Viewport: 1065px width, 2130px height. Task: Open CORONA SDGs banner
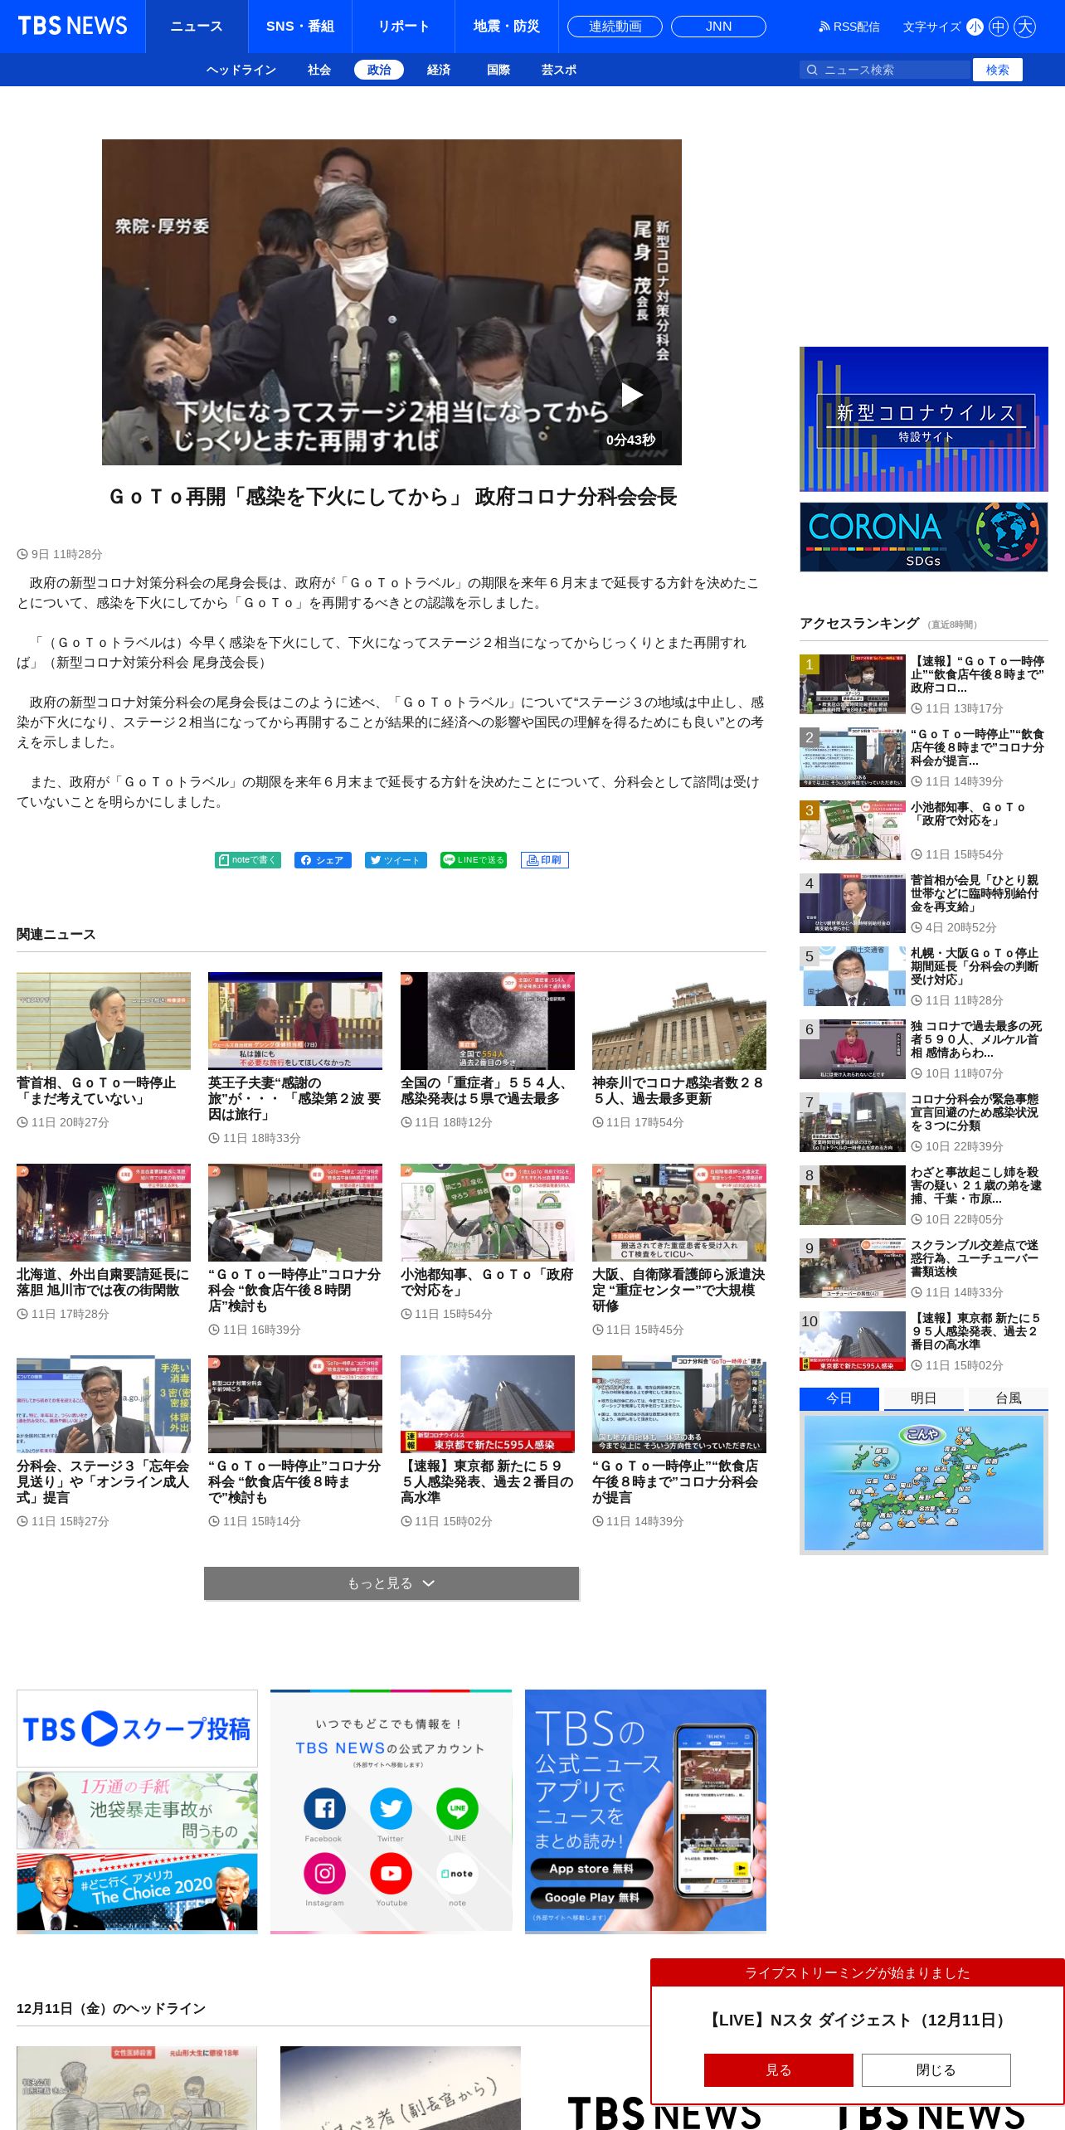(924, 537)
